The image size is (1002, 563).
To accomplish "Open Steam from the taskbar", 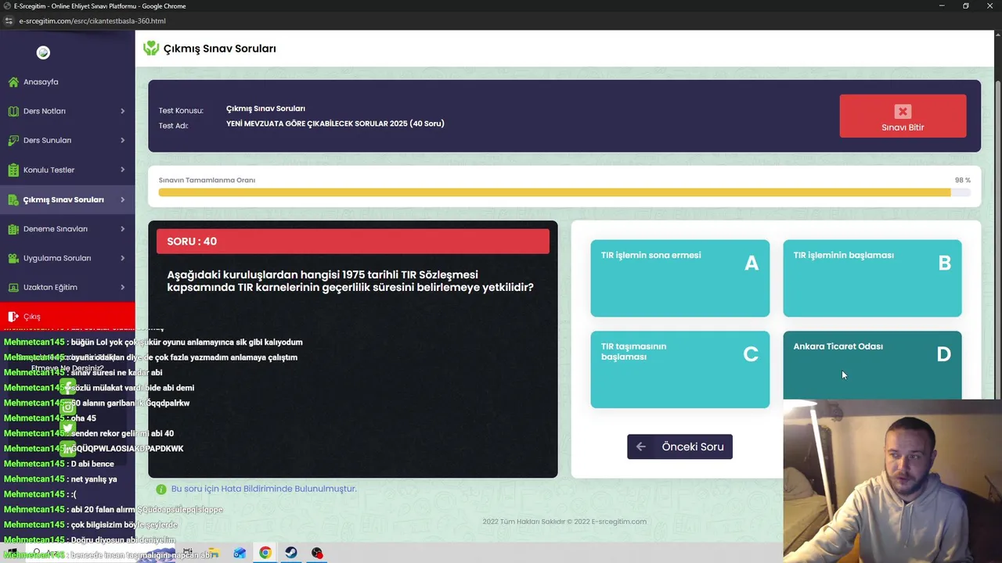I will [290, 553].
